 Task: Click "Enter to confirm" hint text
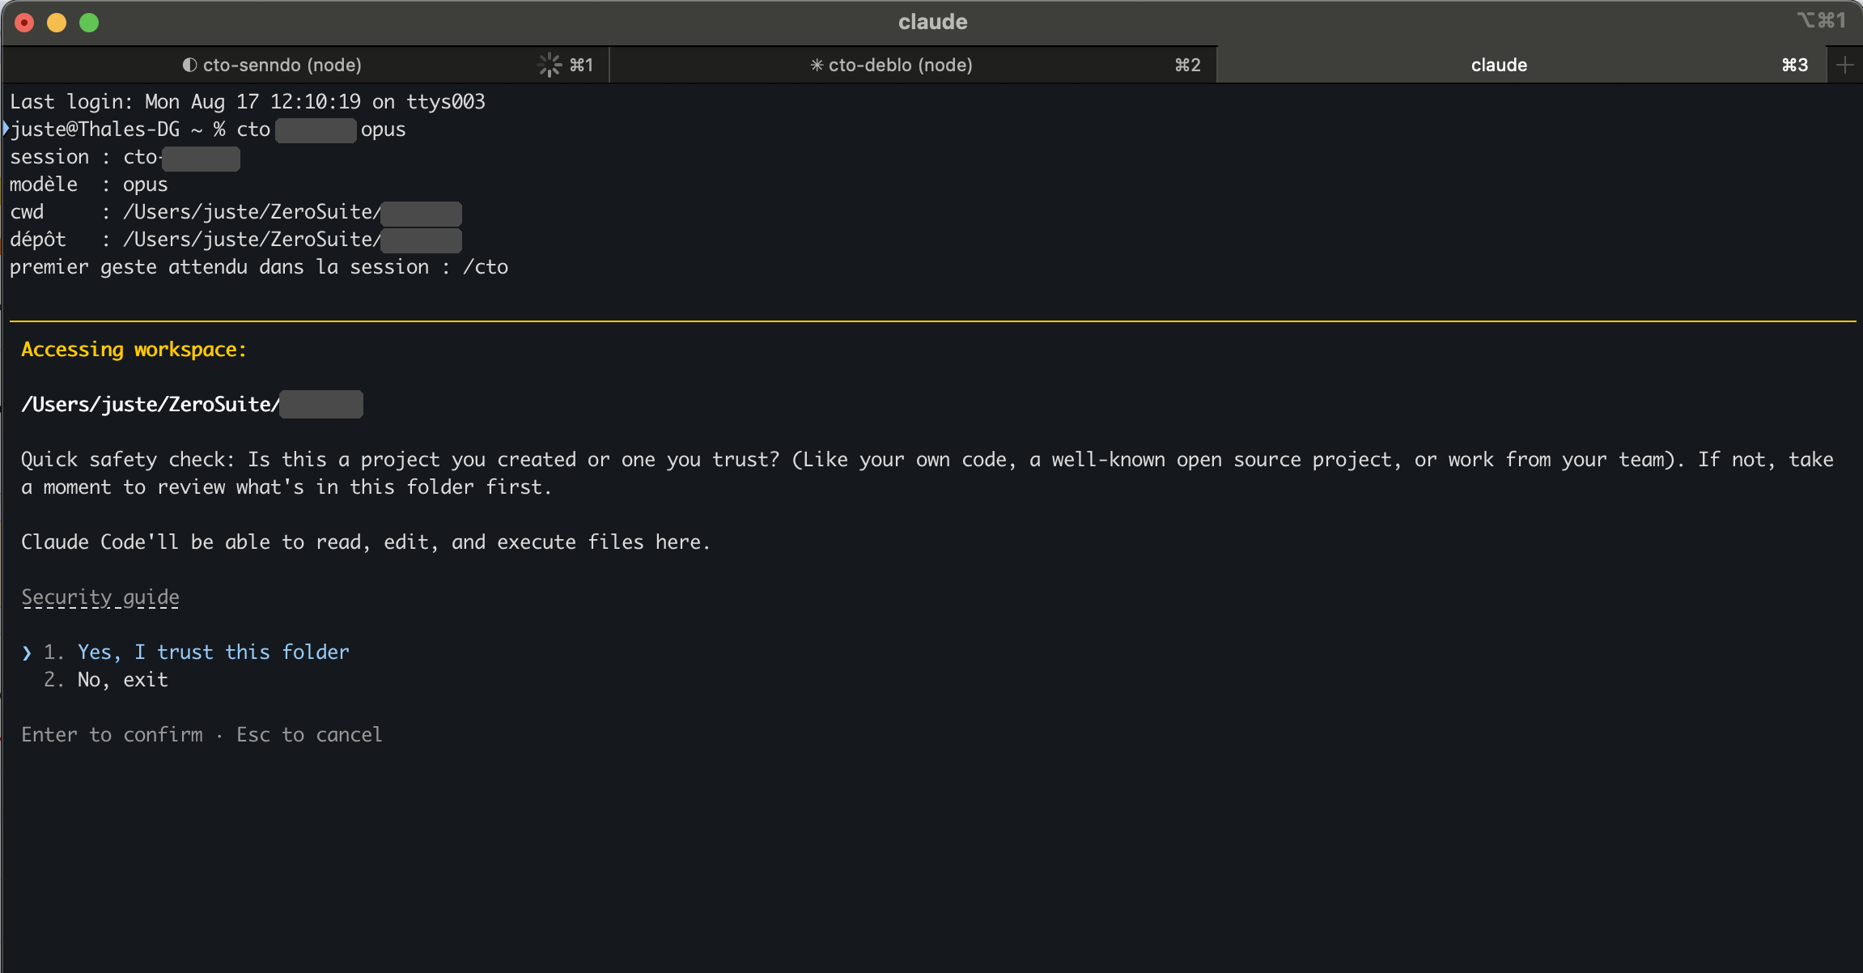(x=112, y=735)
